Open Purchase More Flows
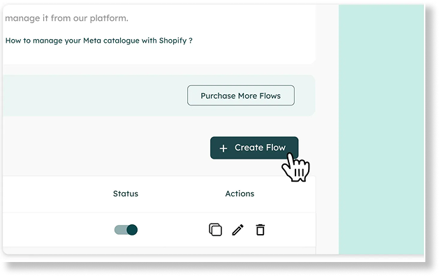The height and width of the screenshot is (276, 440). coord(241,96)
